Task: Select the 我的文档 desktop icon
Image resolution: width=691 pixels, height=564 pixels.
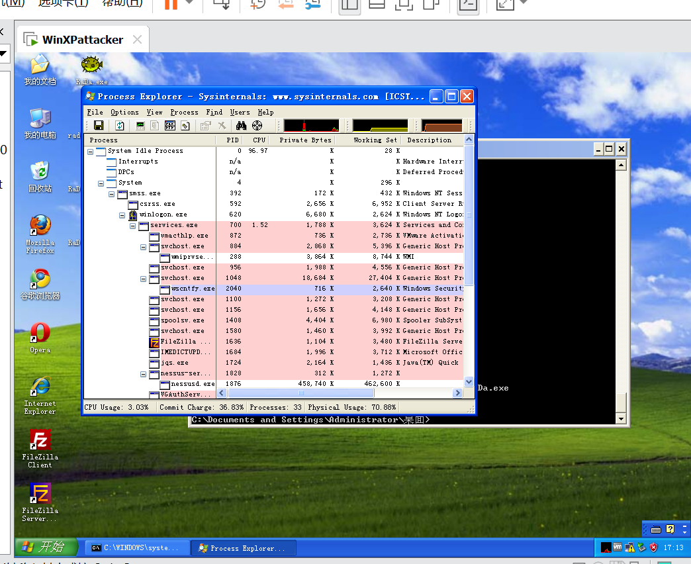Action: pyautogui.click(x=40, y=70)
